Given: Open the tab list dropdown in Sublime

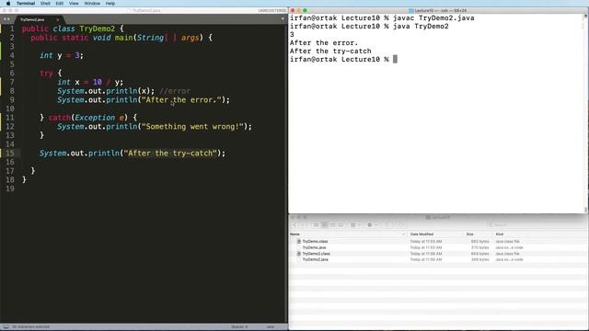Looking at the screenshot, I should 283,19.
